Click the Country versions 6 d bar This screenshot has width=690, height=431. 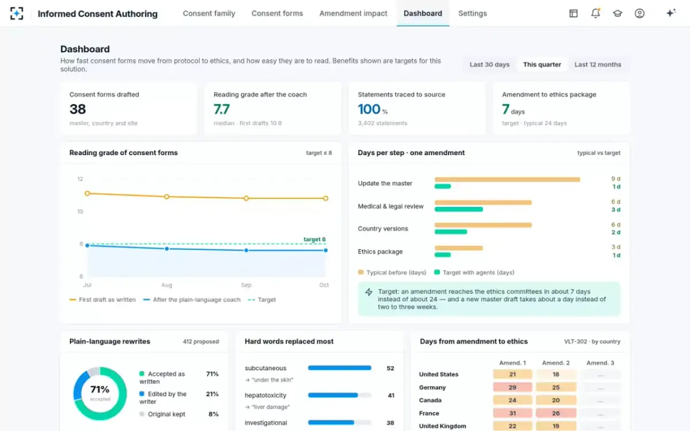[483, 225]
